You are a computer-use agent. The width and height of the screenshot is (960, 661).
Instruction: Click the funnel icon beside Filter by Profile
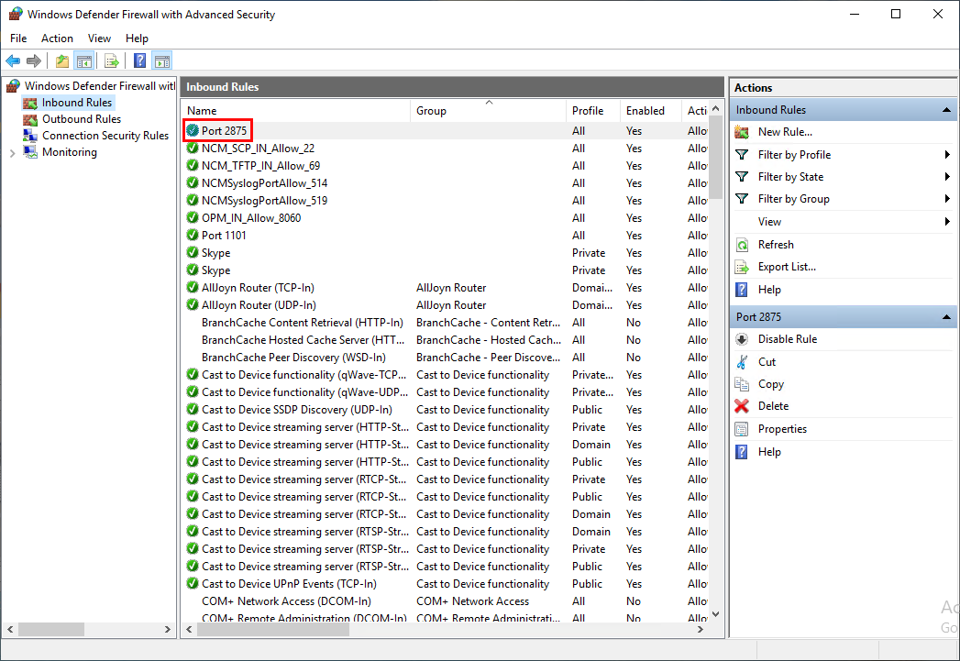click(742, 155)
